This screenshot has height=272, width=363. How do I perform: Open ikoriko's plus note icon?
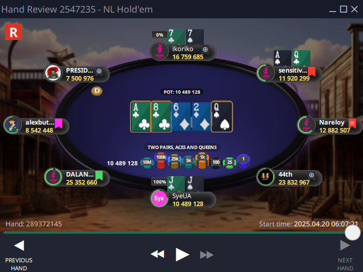pyautogui.click(x=205, y=50)
